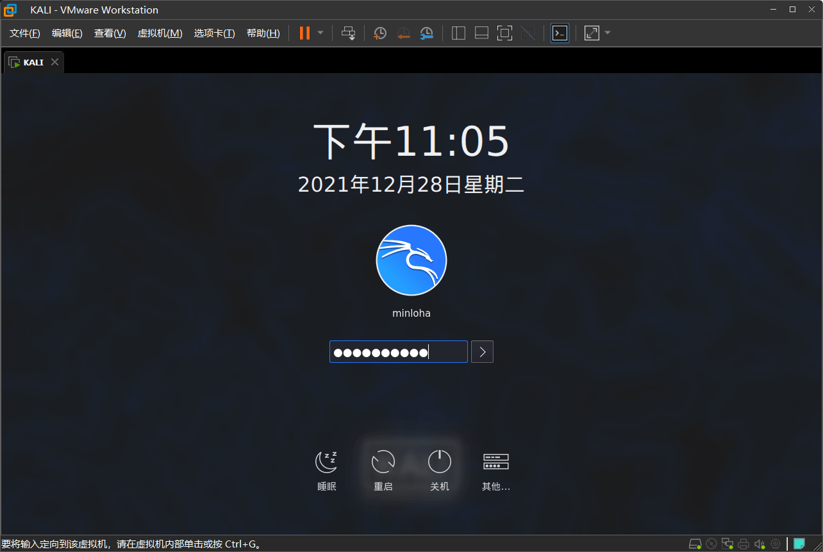823x552 pixels.
Task: Take a snapshot of the virtual machine
Action: 380,33
